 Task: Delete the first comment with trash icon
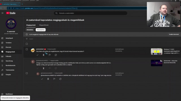pyautogui.click(x=44, y=55)
